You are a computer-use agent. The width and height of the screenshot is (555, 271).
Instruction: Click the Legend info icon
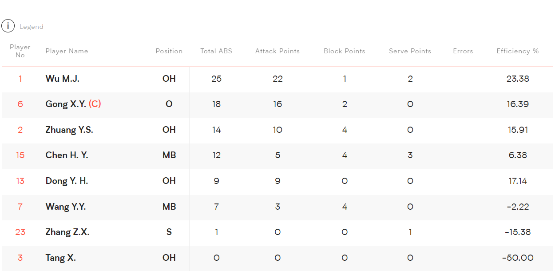(x=8, y=26)
